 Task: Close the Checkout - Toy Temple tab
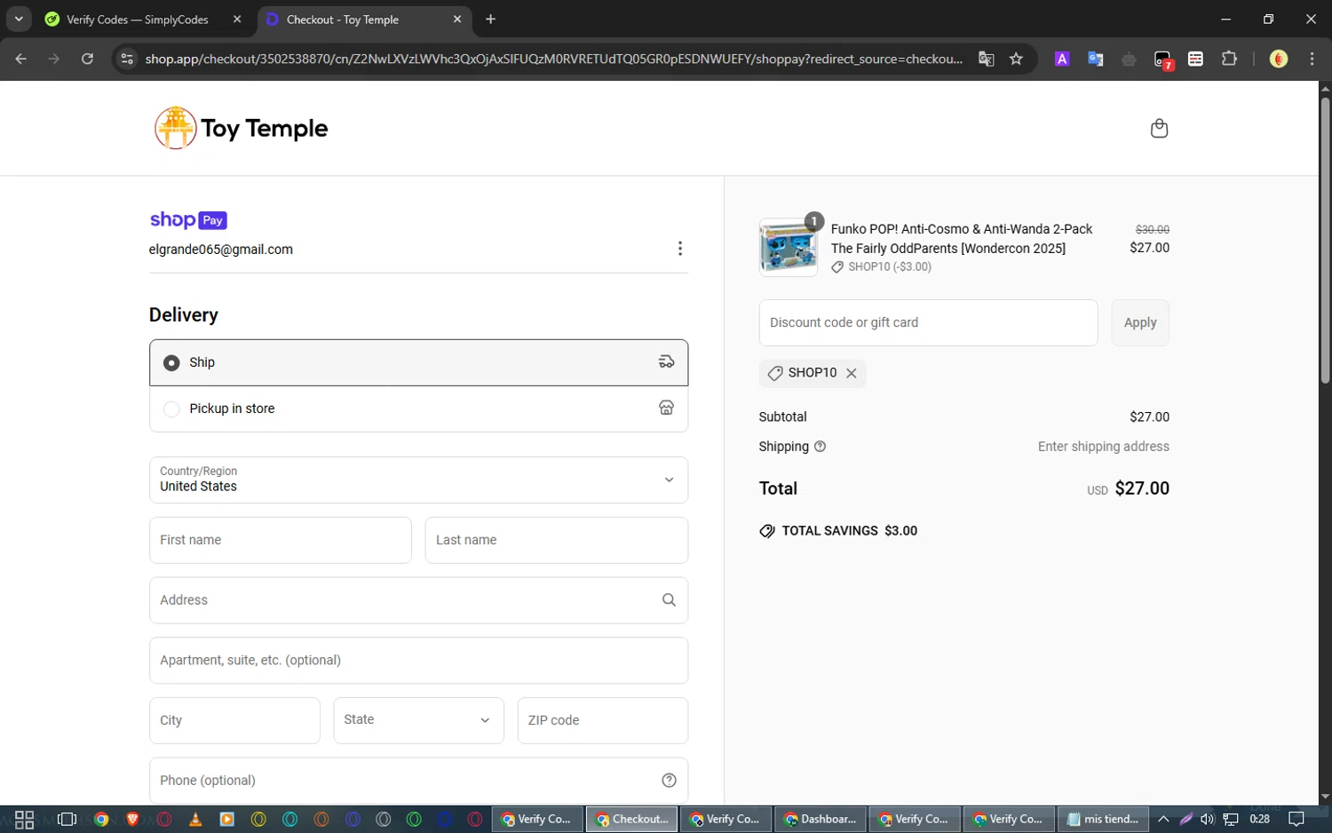457,20
